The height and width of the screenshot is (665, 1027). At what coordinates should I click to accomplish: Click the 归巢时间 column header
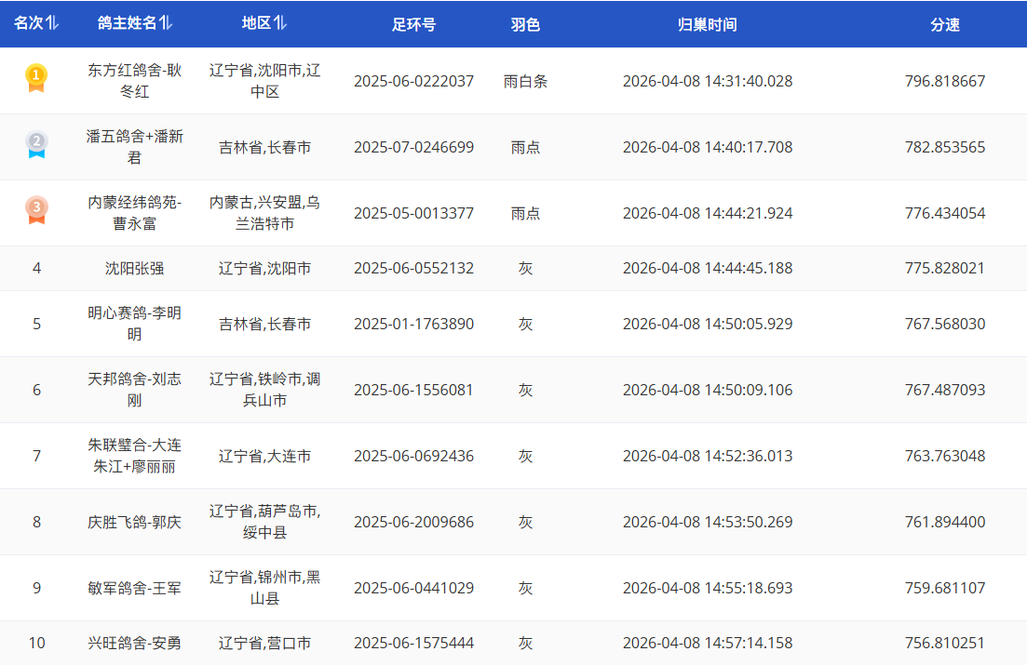click(707, 24)
